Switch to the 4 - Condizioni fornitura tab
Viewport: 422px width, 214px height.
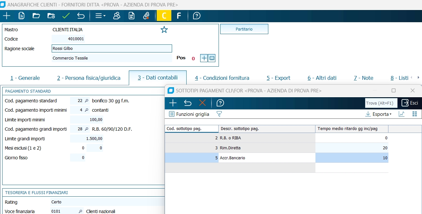click(222, 78)
